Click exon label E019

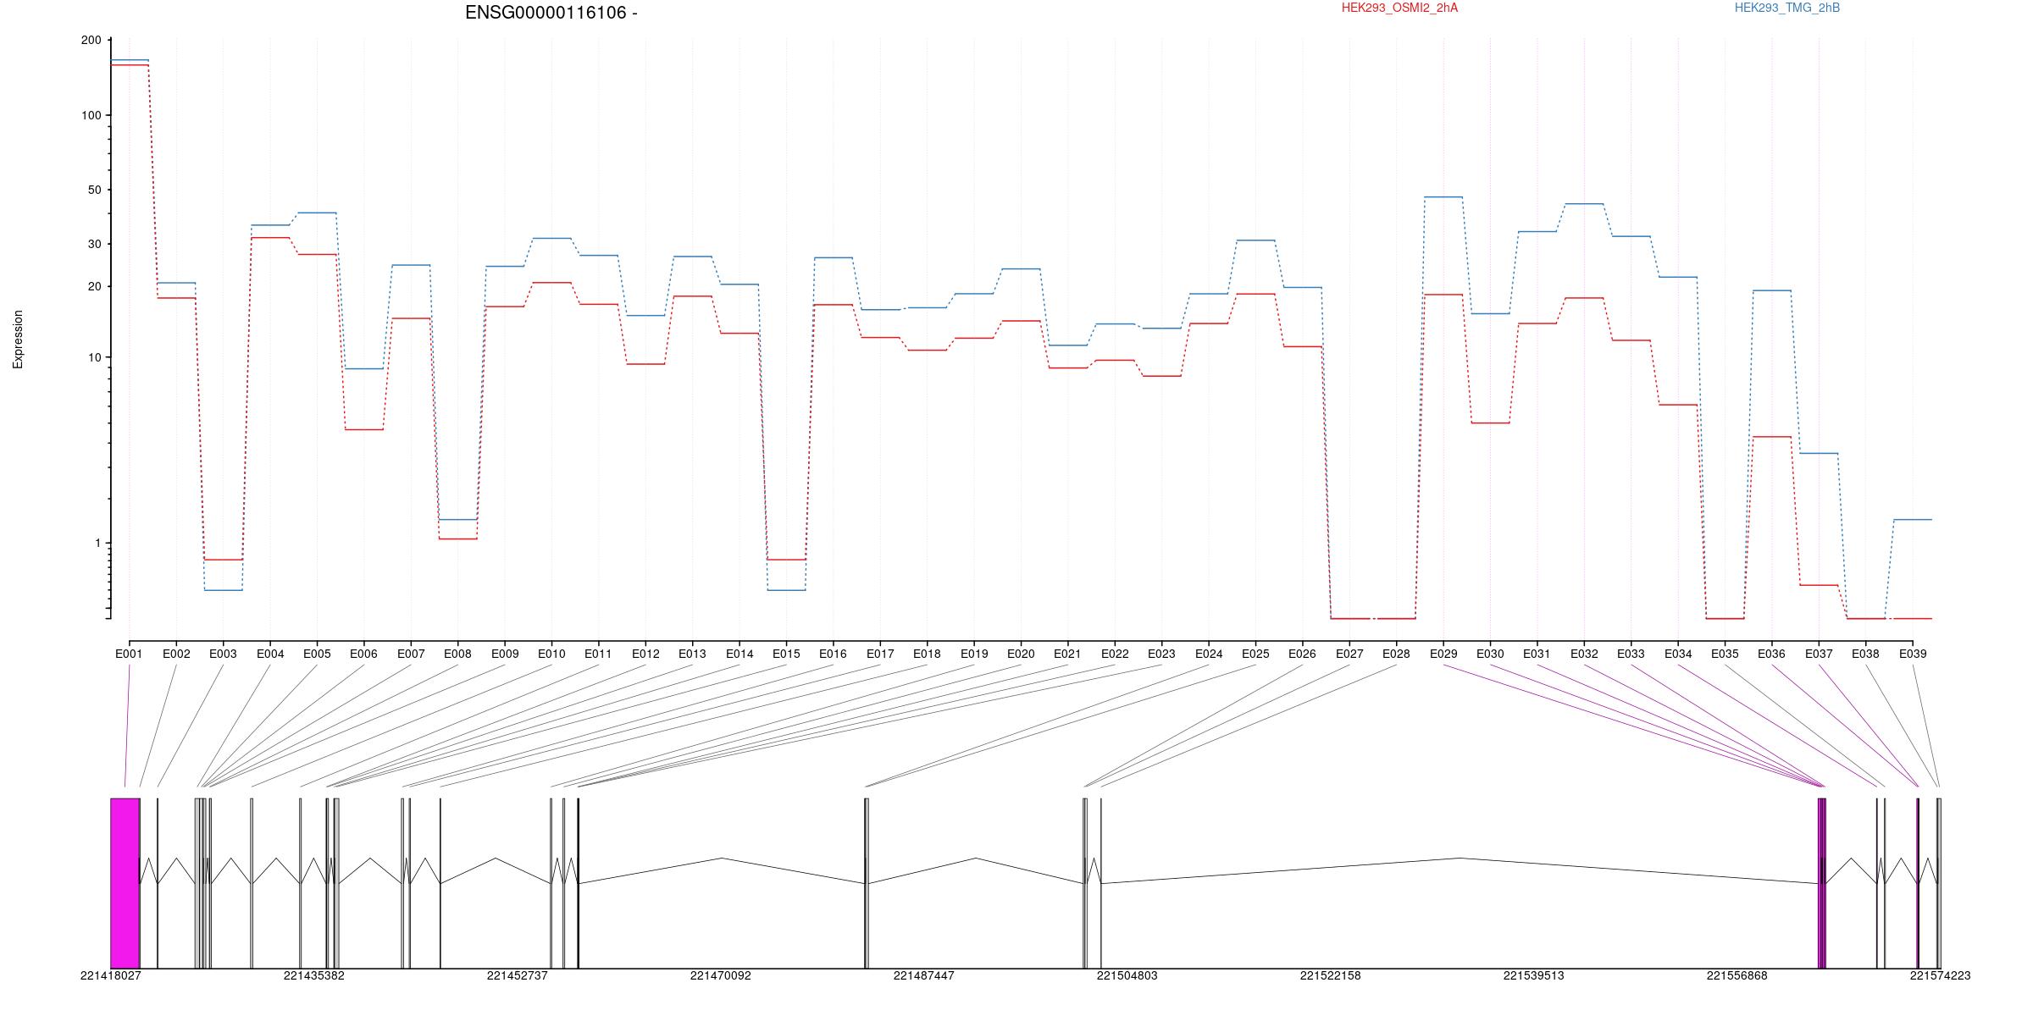click(x=974, y=654)
